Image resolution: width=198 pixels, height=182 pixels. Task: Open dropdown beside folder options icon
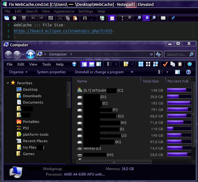coord(132,64)
